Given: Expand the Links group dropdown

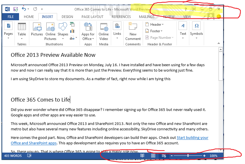Looking at the screenshot, I should [x=117, y=31].
